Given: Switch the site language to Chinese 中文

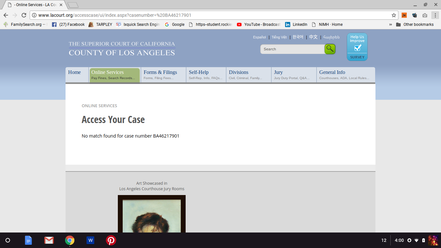Looking at the screenshot, I should point(313,37).
